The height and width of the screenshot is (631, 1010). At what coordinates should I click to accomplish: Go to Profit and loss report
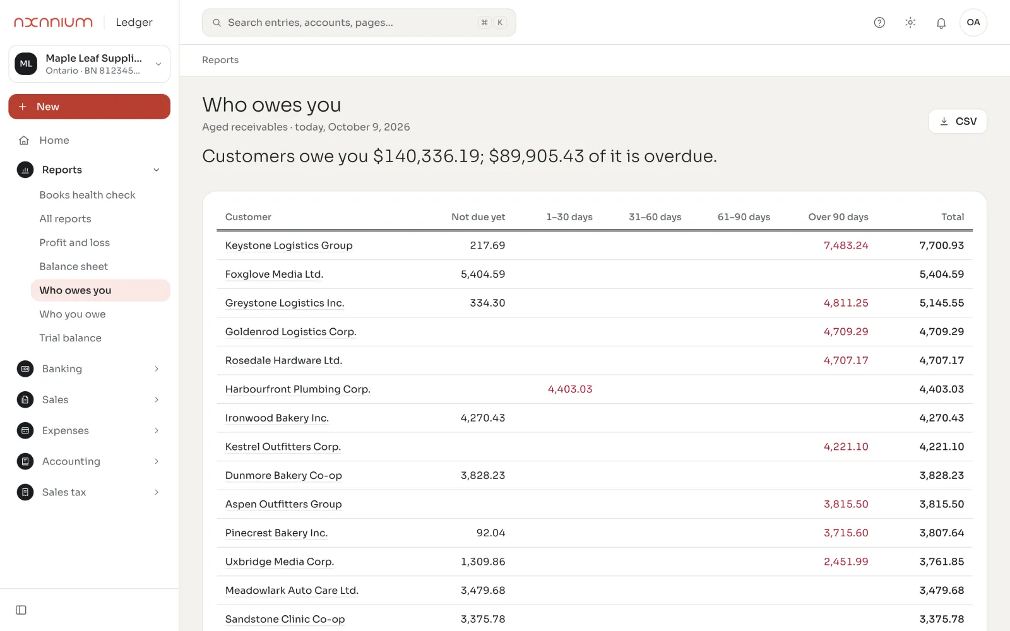(74, 243)
